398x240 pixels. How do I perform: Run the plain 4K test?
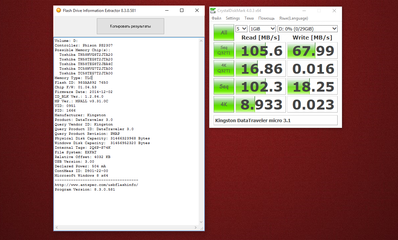(x=224, y=104)
